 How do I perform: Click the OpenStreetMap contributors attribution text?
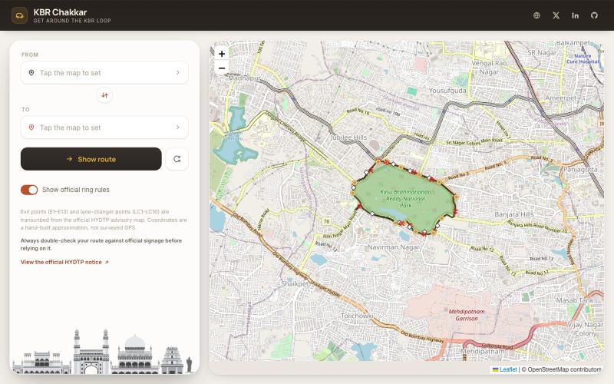[562, 369]
